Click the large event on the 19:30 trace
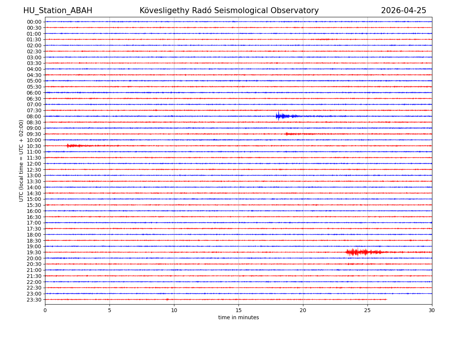Viewport: 450px width, 338px height. pos(356,252)
